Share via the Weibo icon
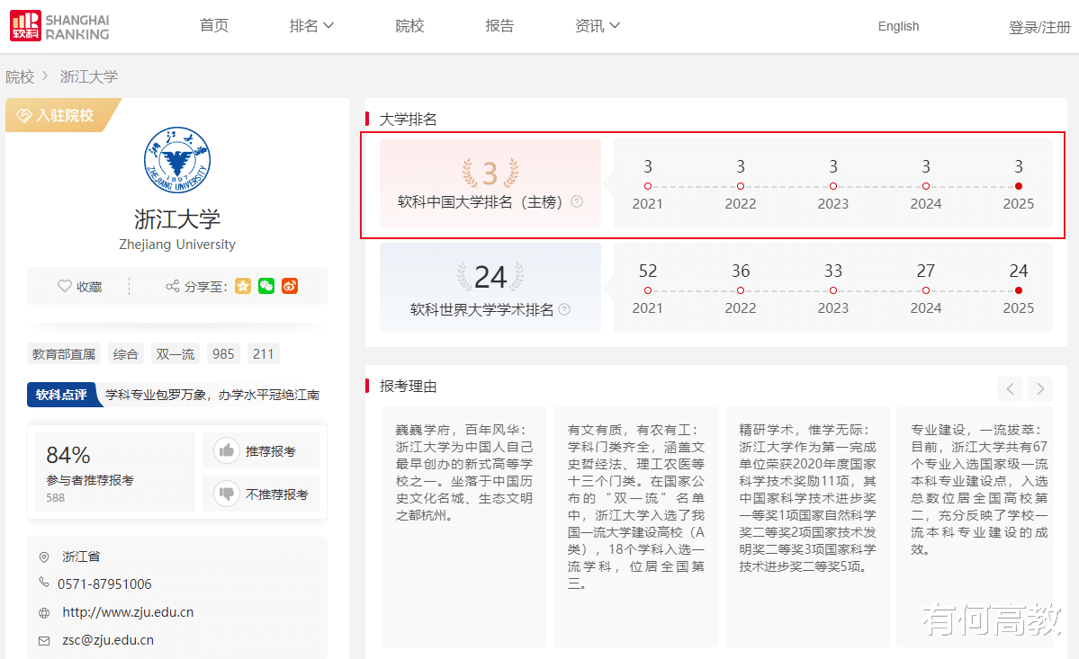 point(290,286)
